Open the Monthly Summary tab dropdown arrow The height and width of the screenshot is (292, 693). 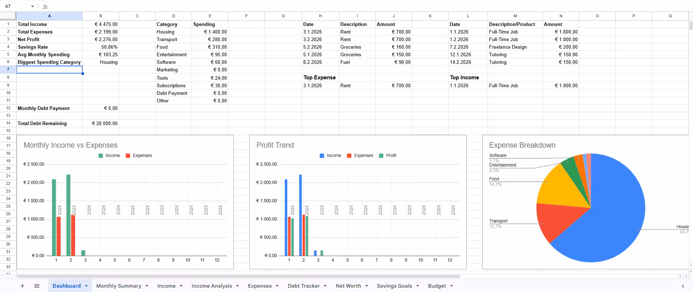point(147,286)
